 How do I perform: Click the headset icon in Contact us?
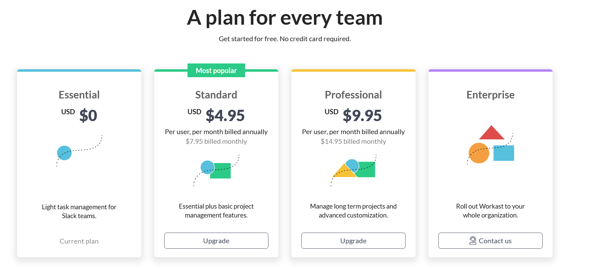click(473, 240)
